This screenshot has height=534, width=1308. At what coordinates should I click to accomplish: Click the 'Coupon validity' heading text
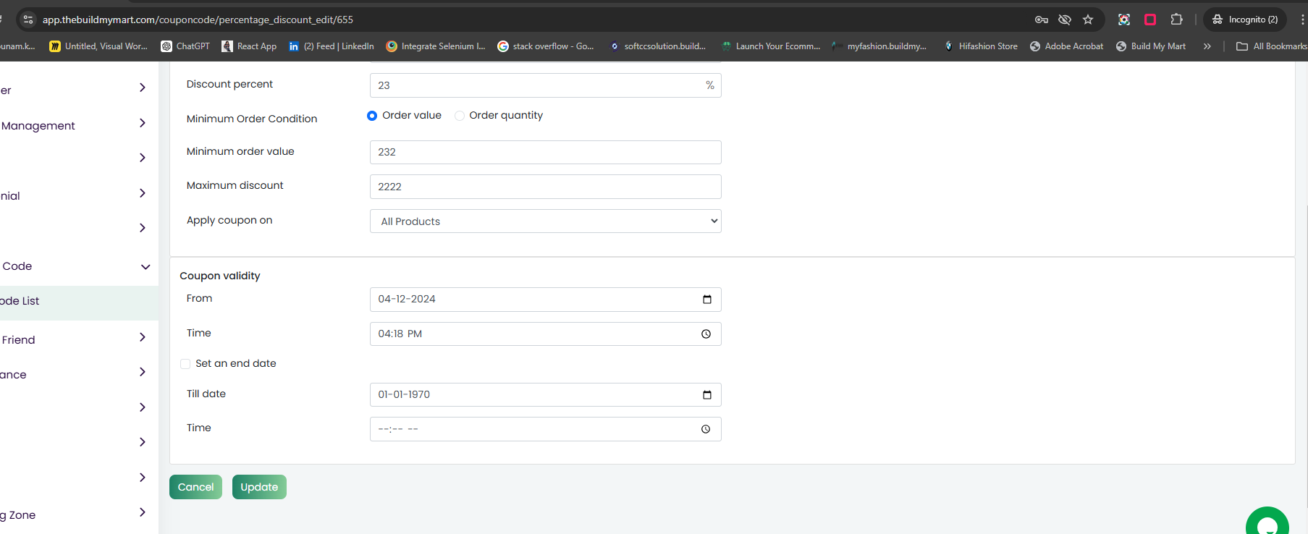pyautogui.click(x=220, y=276)
